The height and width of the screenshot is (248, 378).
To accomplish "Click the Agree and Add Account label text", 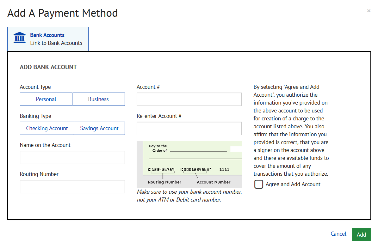I will [293, 184].
